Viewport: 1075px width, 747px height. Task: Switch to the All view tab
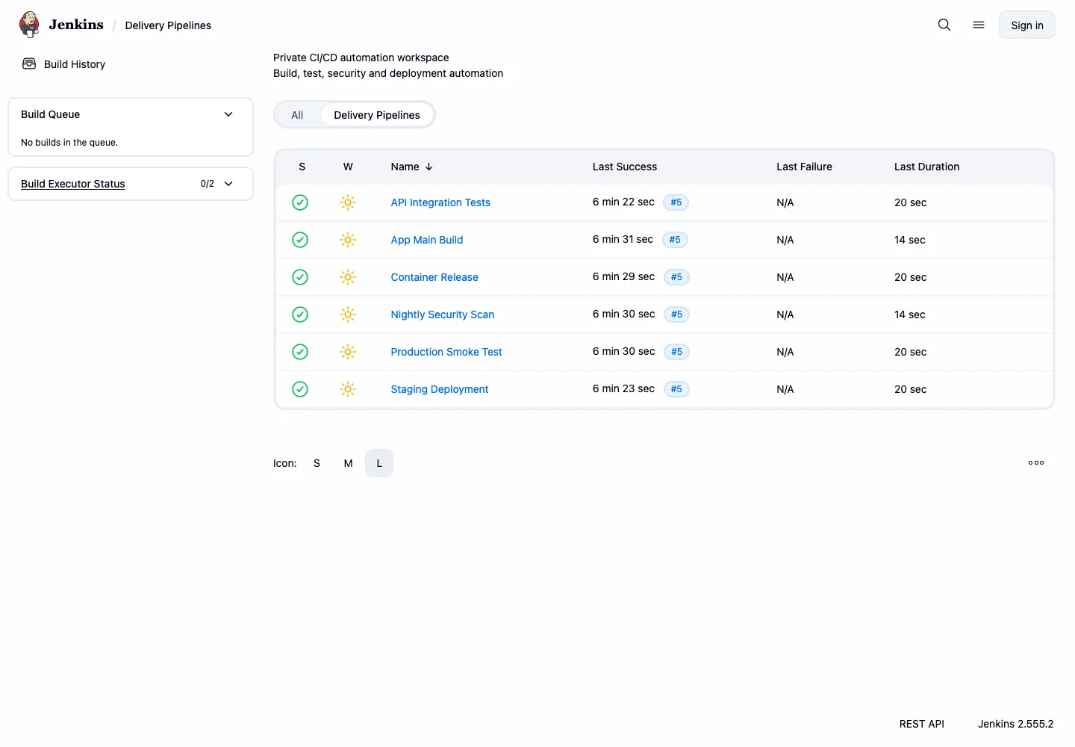point(297,115)
